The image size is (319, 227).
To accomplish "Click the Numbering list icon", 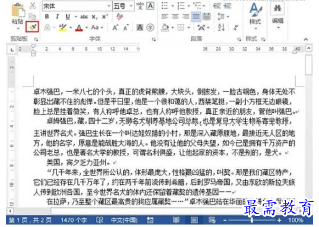I will pyautogui.click(x=181, y=6).
